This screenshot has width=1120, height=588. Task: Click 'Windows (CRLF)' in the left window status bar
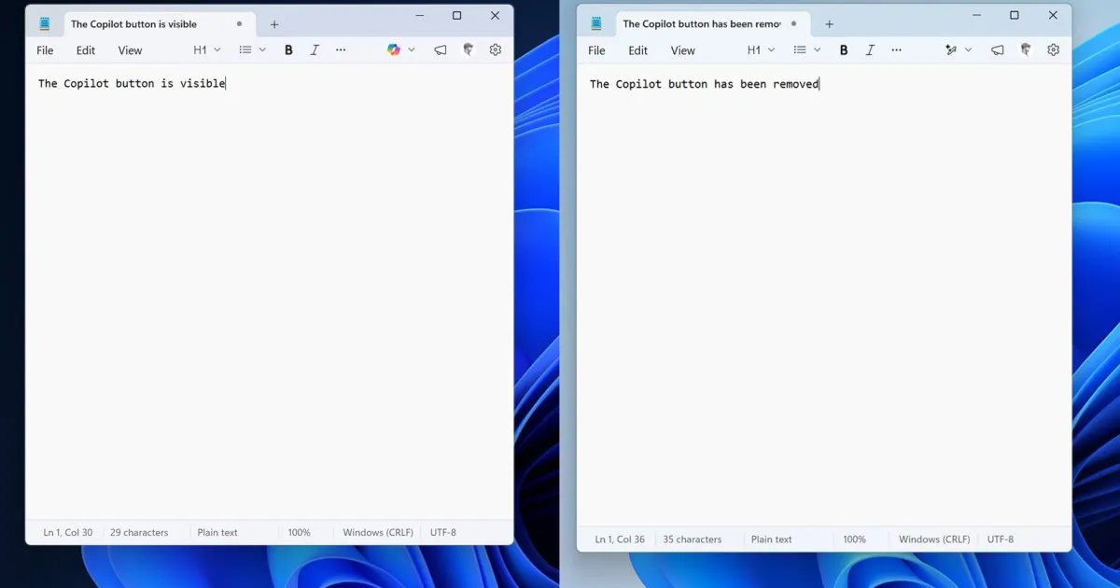378,533
